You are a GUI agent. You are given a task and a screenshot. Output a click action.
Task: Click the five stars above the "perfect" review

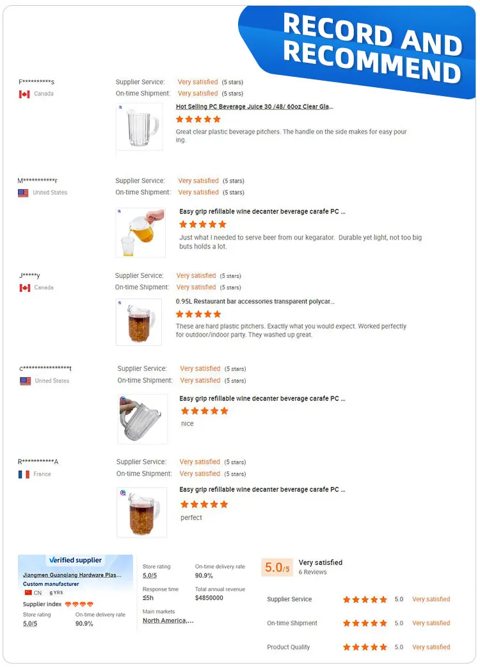(x=204, y=504)
